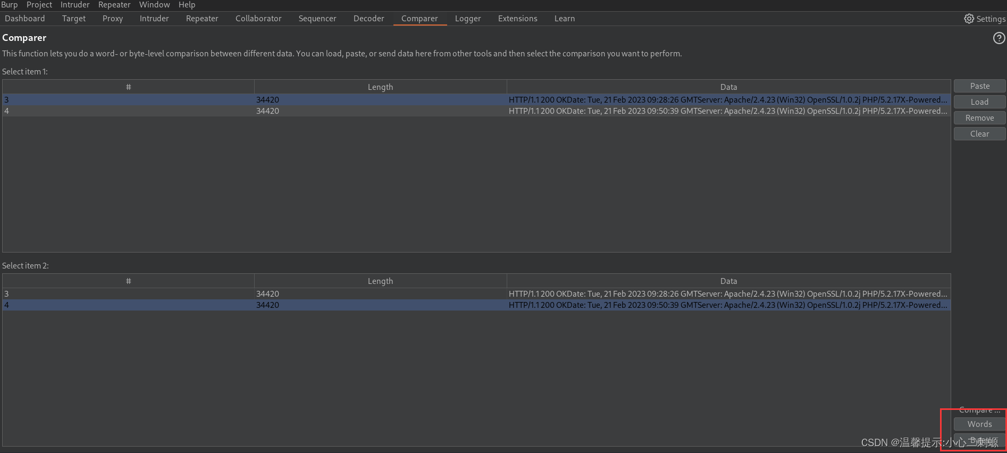Sort item 1 table by # column
Viewport: 1007px width, 453px height.
click(x=128, y=87)
